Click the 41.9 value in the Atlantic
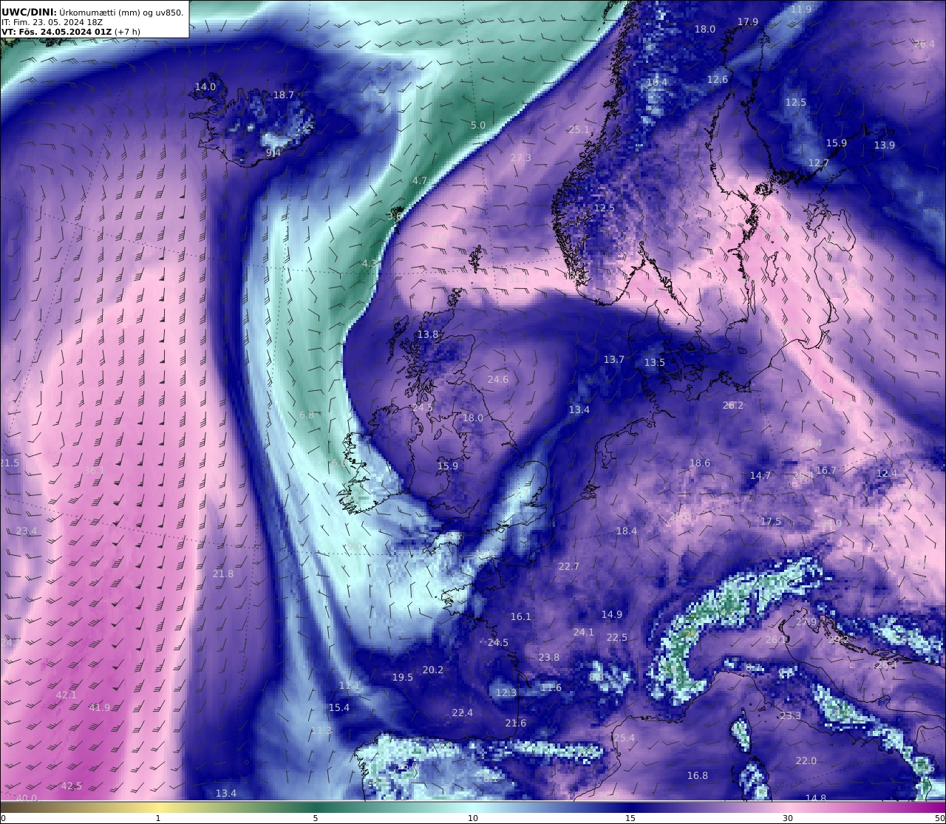Screen dimensions: 946x824 point(99,707)
